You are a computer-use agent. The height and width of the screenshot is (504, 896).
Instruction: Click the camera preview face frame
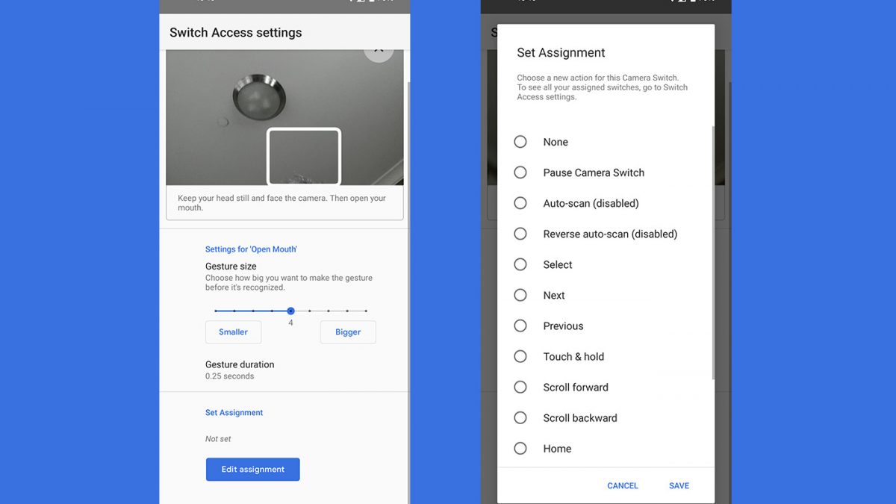click(x=304, y=156)
